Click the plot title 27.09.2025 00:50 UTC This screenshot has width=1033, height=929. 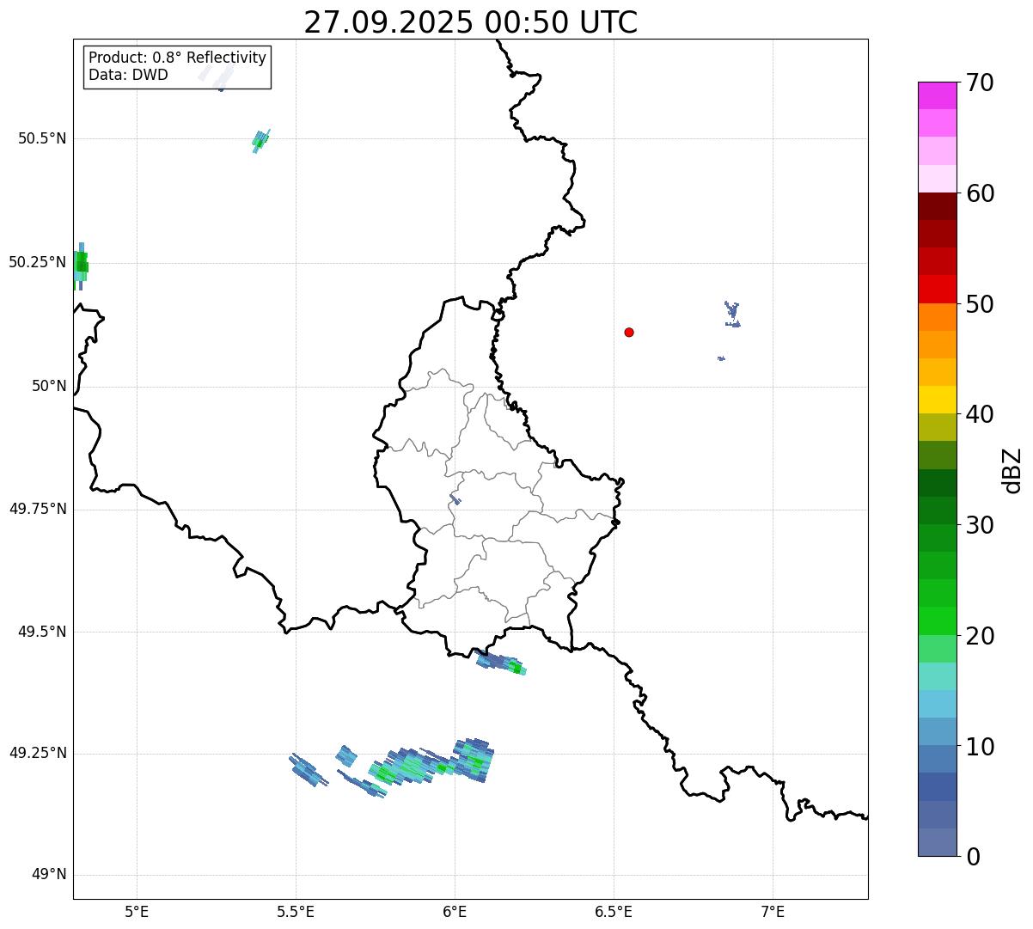coord(470,22)
